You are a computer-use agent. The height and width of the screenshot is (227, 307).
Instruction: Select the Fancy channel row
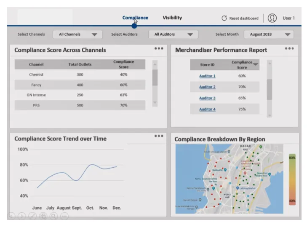pos(80,84)
